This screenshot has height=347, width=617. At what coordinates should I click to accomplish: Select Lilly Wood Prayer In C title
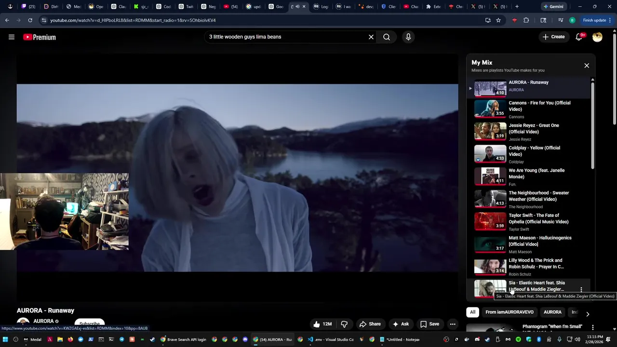tap(537, 264)
